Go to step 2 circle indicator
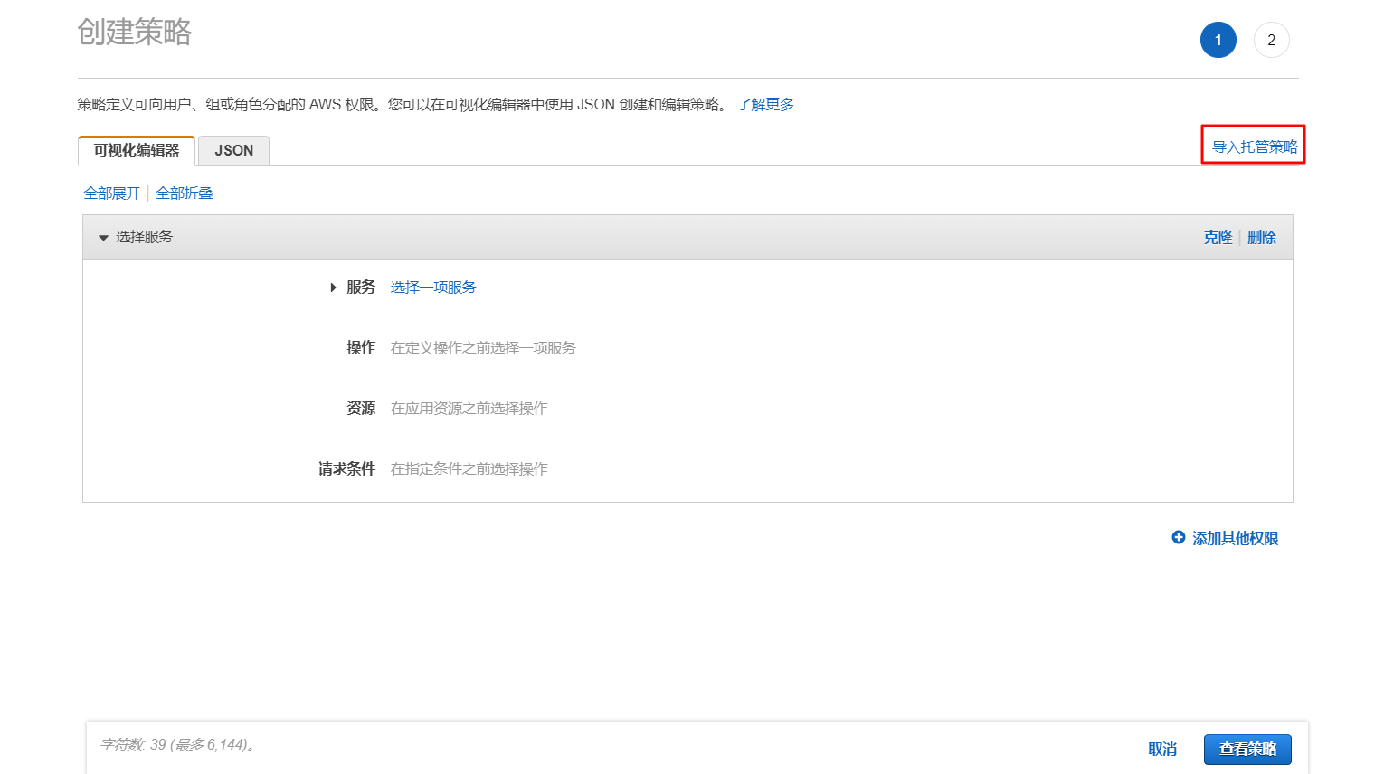This screenshot has height=774, width=1384. coord(1271,40)
